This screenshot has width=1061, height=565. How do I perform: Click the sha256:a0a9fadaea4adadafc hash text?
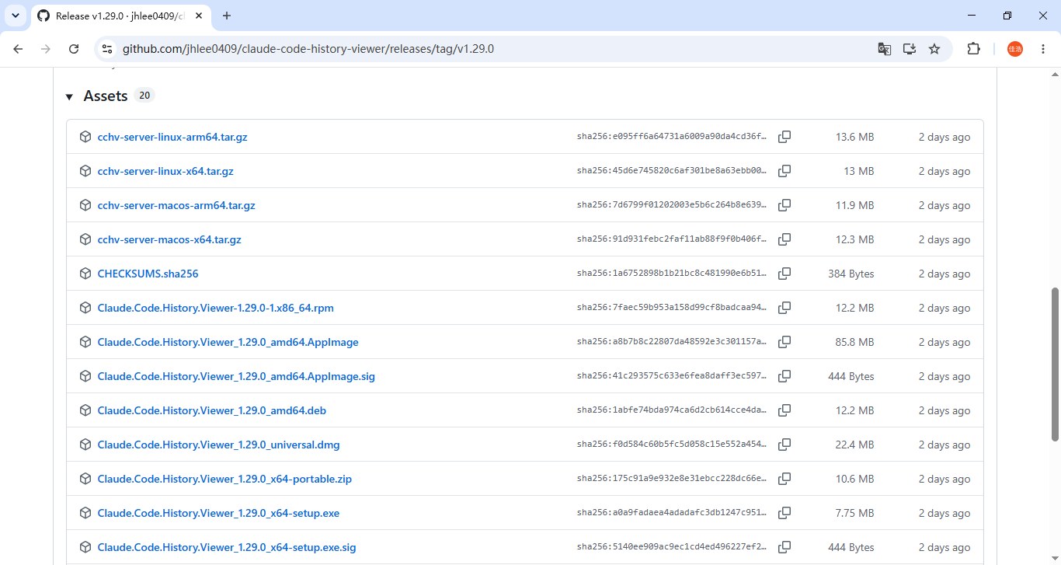672,513
